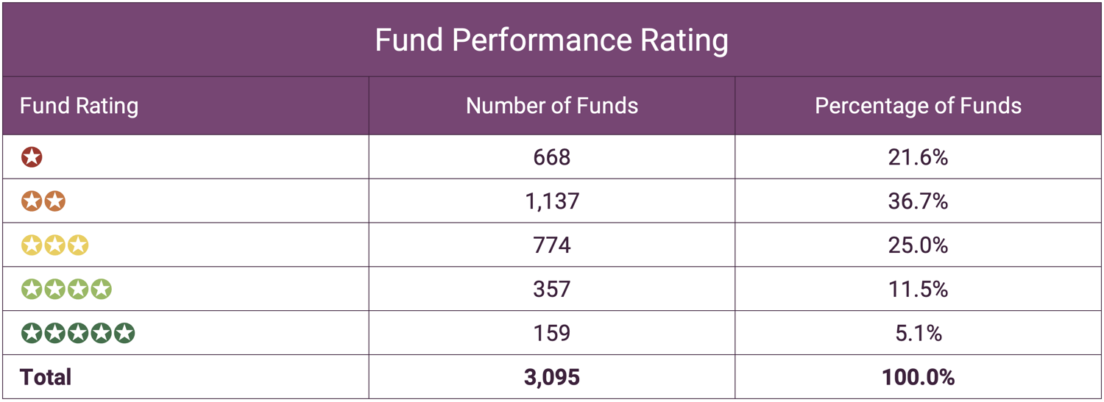The width and height of the screenshot is (1104, 402).
Task: Click the three-star yellow rating icons
Action: 54,245
